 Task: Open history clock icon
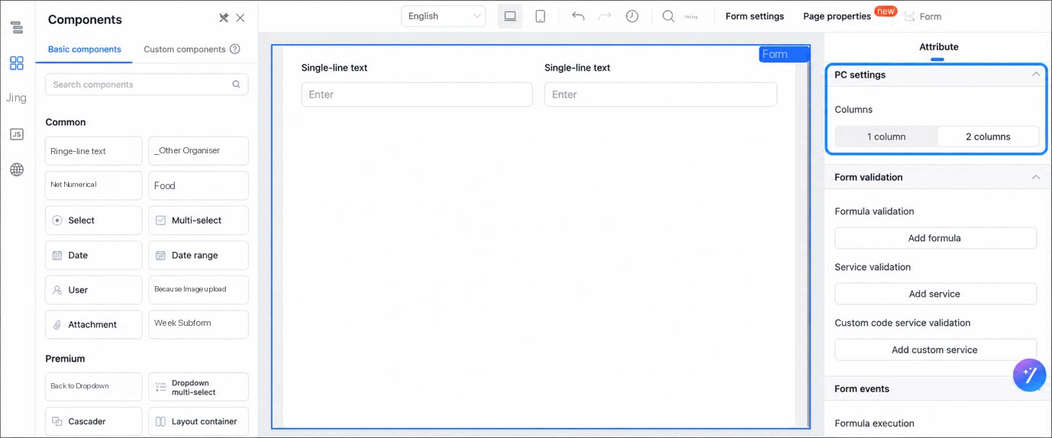click(632, 16)
